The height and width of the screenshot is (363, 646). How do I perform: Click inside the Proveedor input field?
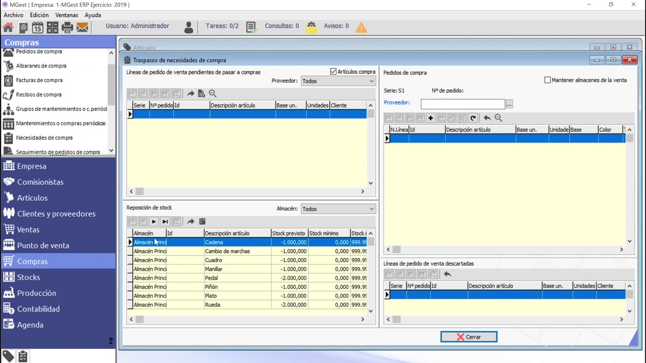click(463, 104)
